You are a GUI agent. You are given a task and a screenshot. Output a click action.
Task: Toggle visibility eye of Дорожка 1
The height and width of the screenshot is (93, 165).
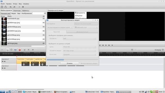(3, 68)
